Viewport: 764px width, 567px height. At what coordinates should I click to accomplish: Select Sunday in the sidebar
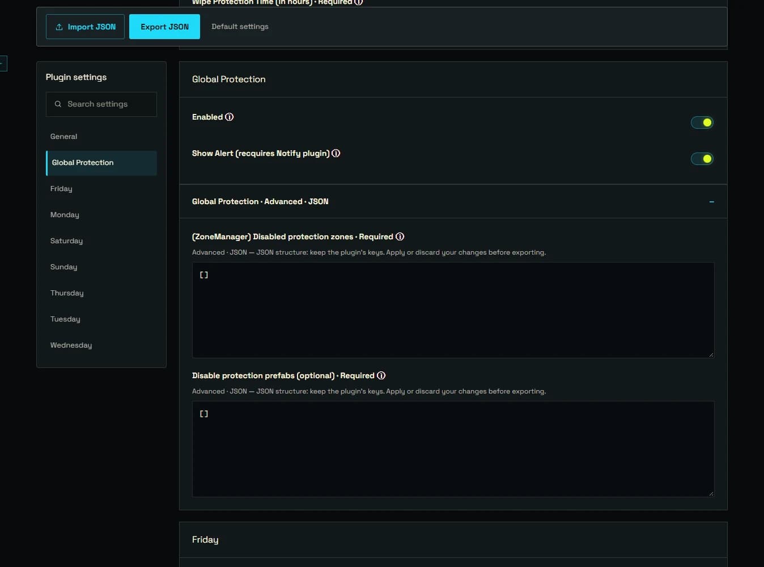pos(101,267)
